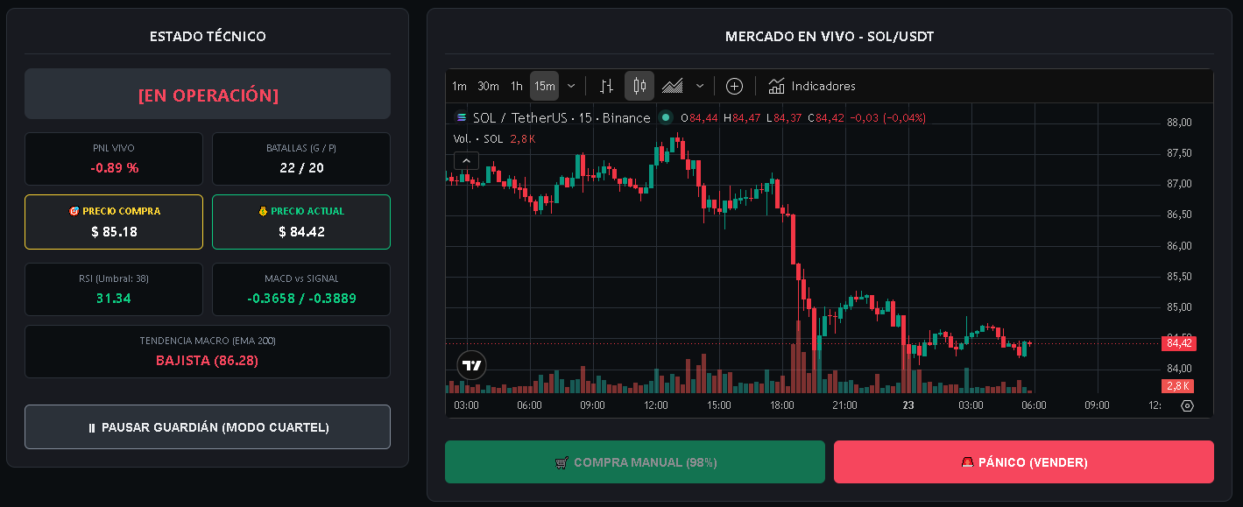Image resolution: width=1243 pixels, height=507 pixels.
Task: Collapse the indicator legend chevron
Action: [466, 160]
